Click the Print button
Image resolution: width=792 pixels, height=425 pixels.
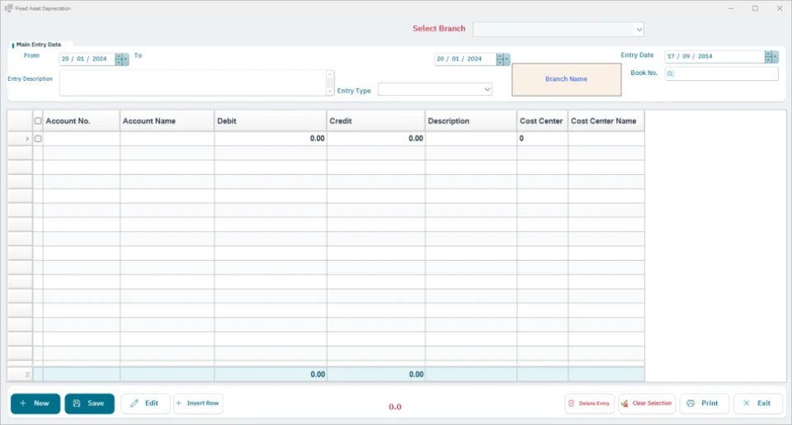[x=704, y=404]
